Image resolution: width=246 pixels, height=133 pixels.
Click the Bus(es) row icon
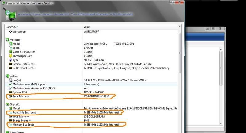(x=10, y=80)
